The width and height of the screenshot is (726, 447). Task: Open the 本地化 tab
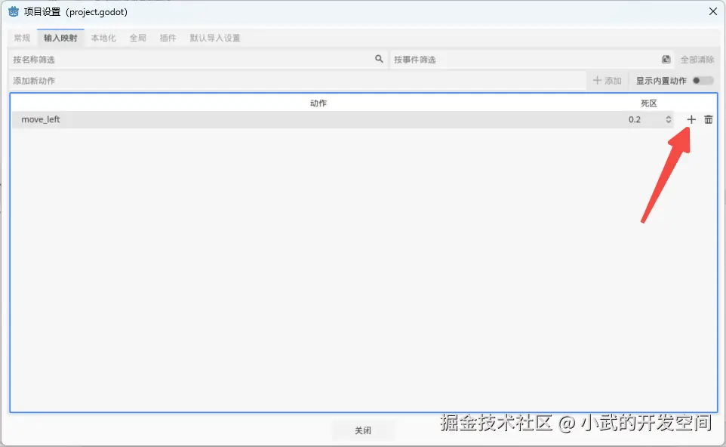(x=103, y=38)
